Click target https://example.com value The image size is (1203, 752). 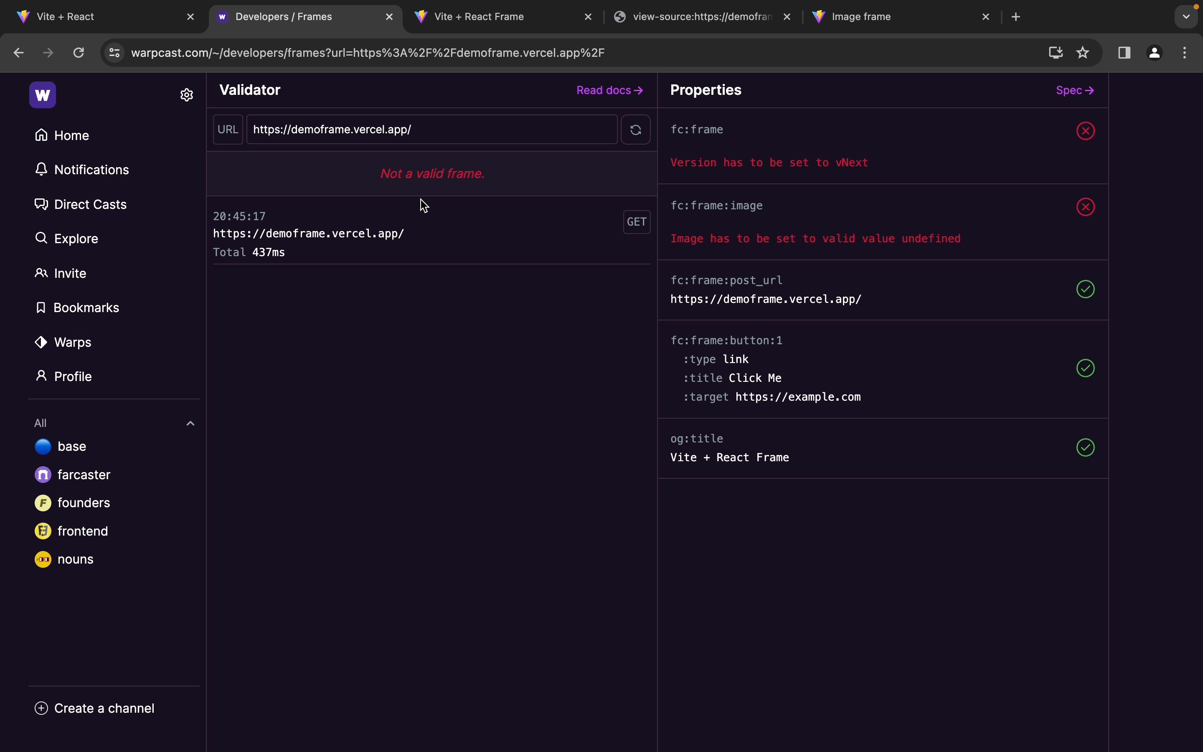point(798,397)
